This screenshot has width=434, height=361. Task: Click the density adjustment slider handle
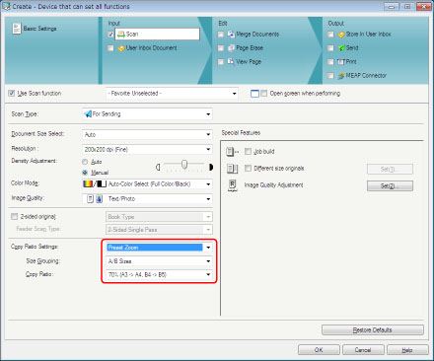click(x=184, y=164)
